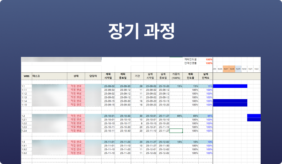Image resolution: width=282 pixels, height=164 pixels.
Task: Select WBS cell 1.2.3
Action: point(26,127)
